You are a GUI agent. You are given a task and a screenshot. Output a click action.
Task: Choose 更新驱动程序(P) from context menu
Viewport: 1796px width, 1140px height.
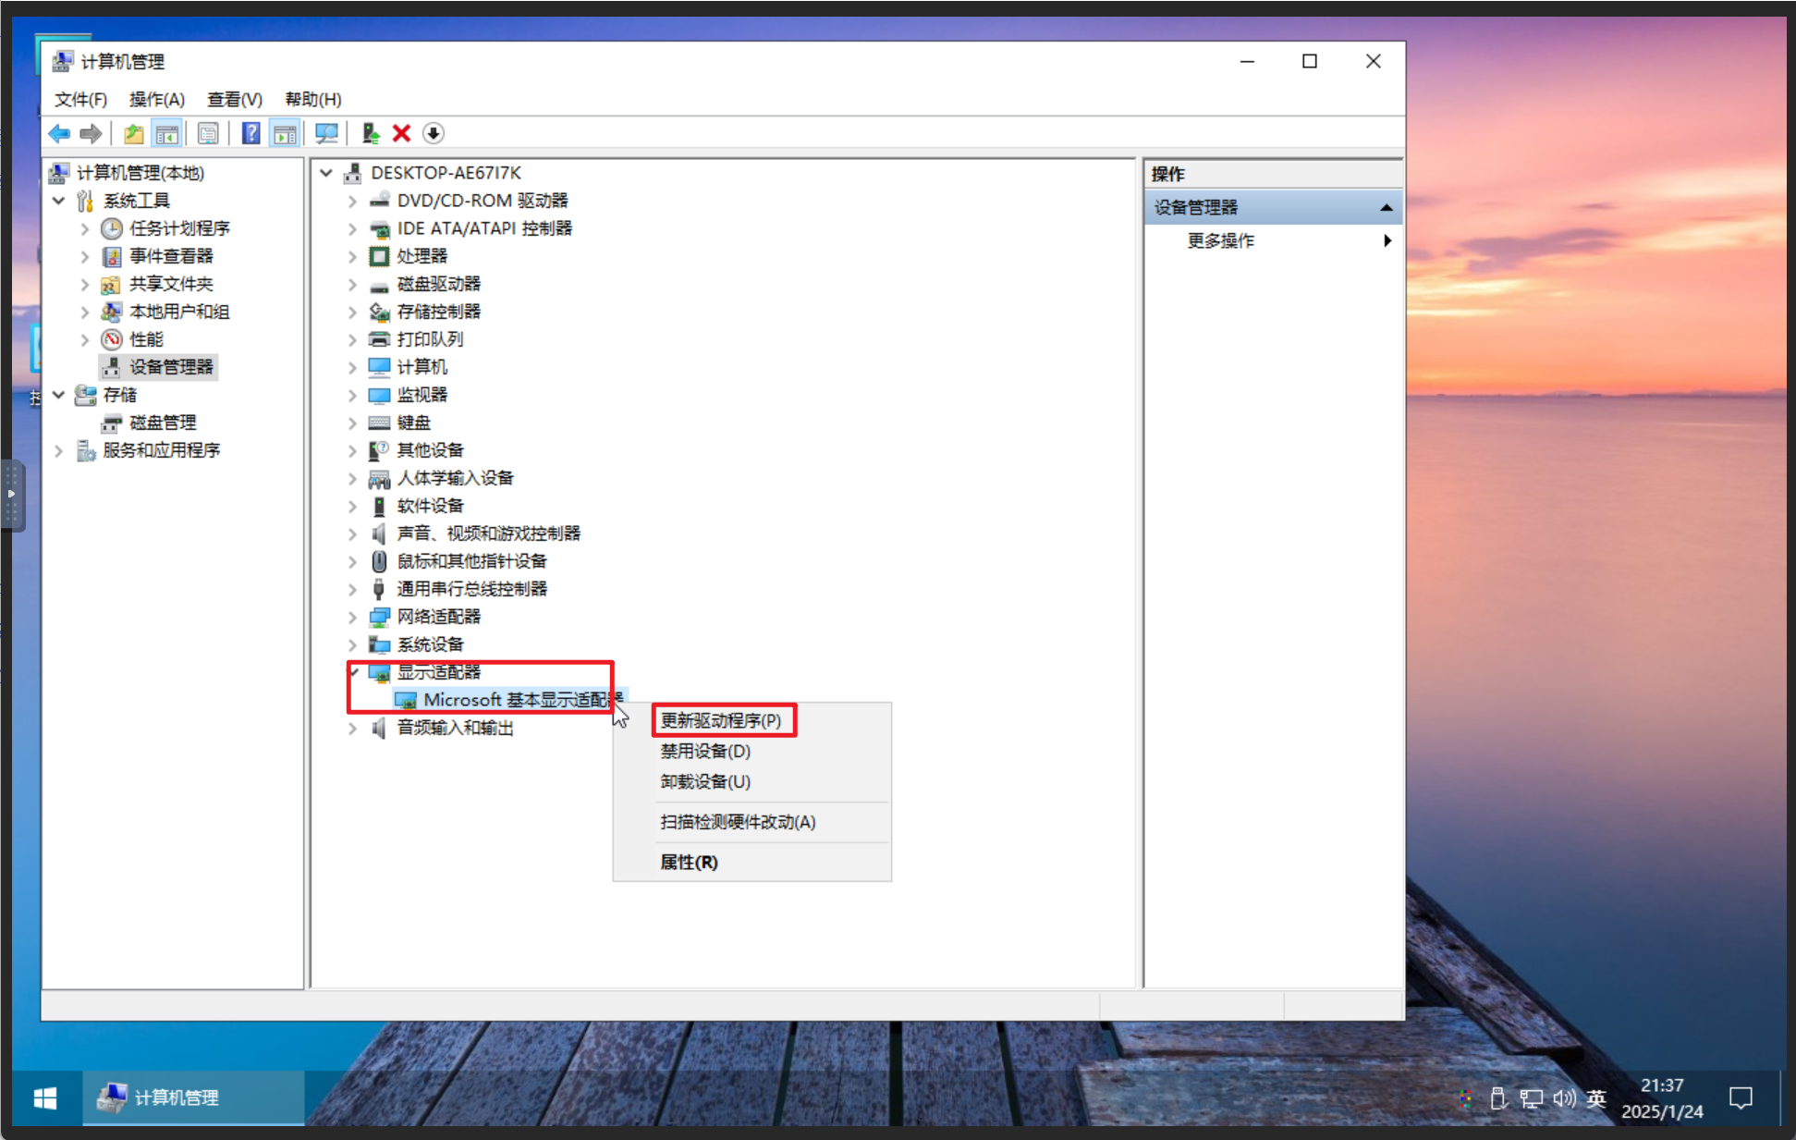[x=721, y=720]
